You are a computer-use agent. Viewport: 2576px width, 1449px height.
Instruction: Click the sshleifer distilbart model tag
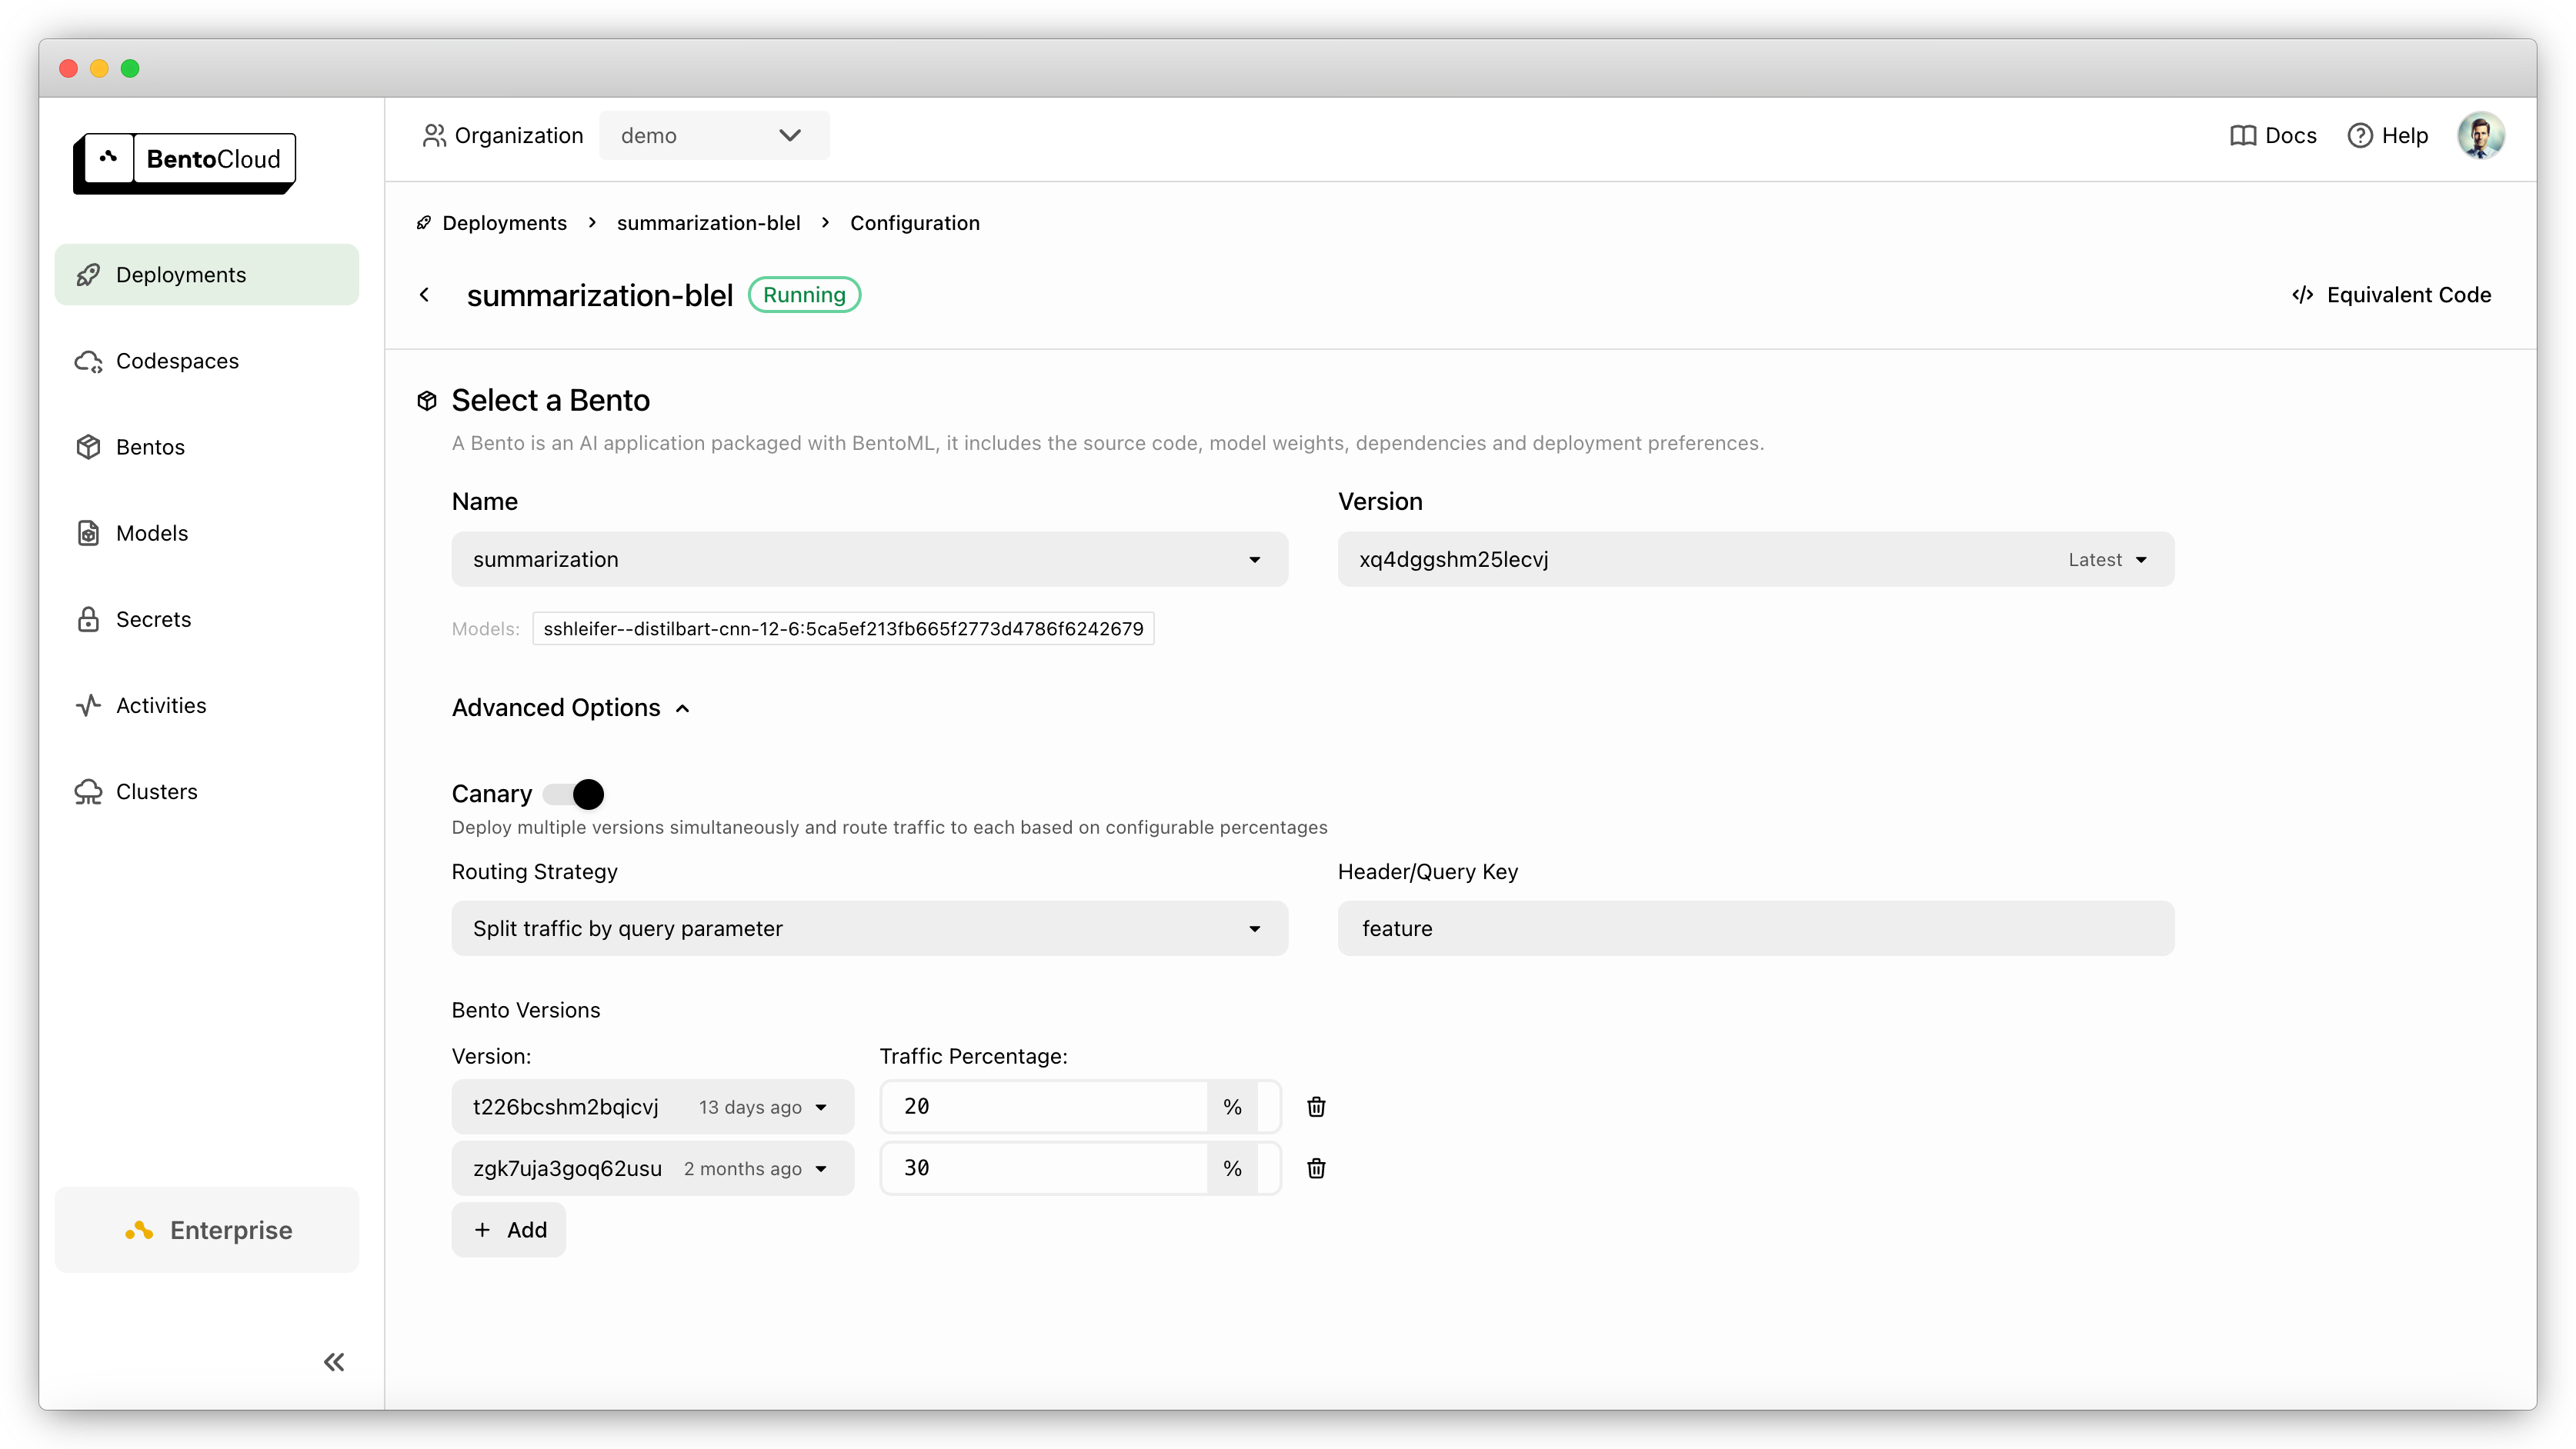point(843,628)
